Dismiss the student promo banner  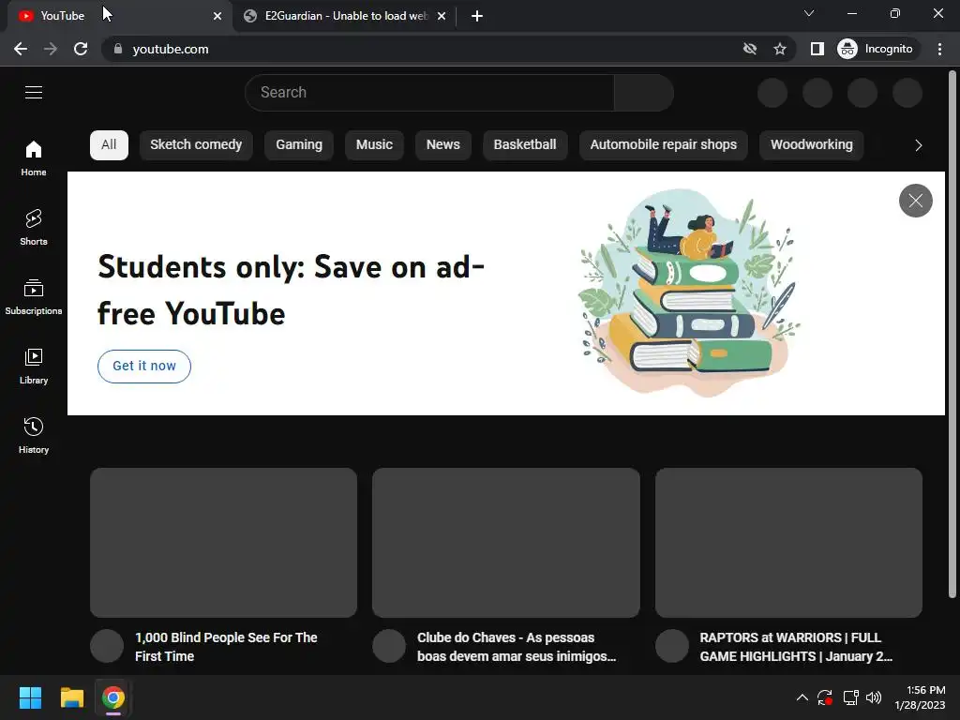point(916,201)
